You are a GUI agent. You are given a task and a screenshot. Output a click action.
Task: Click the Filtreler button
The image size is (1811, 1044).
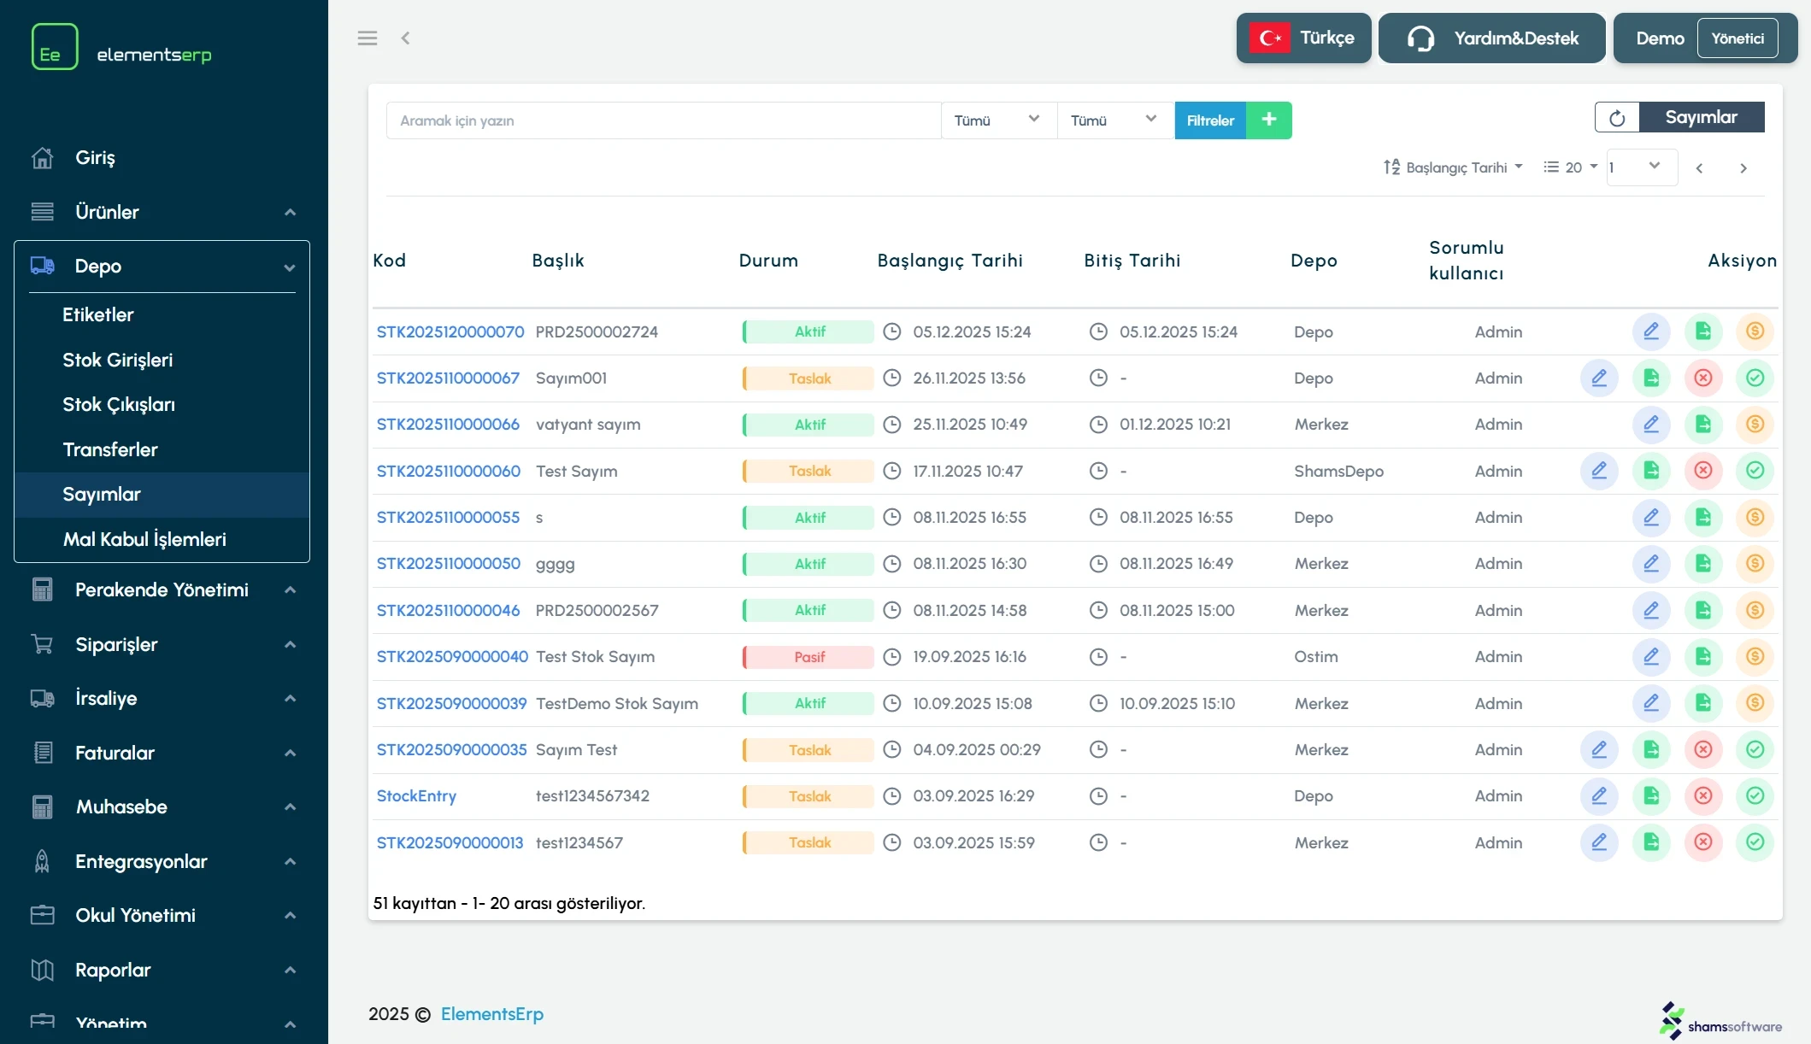tap(1209, 120)
